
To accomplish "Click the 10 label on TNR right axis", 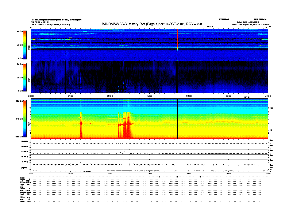I will point(271,130).
